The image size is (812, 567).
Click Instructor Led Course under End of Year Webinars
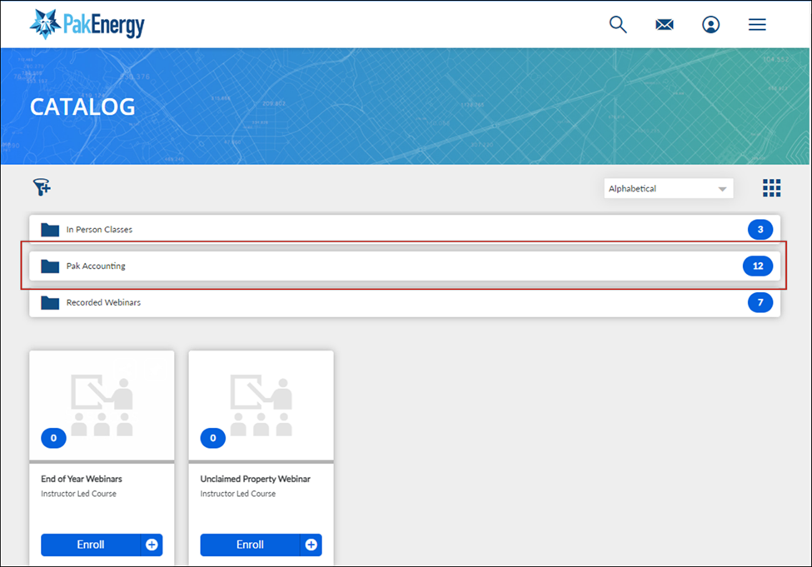pyautogui.click(x=79, y=494)
